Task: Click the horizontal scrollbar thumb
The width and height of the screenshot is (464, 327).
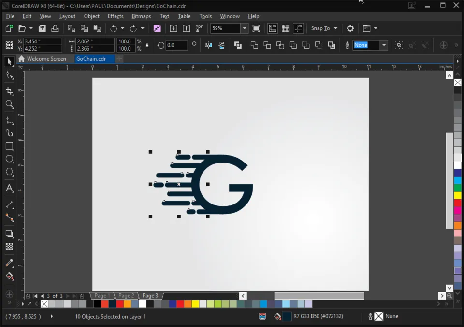Action: [319, 295]
